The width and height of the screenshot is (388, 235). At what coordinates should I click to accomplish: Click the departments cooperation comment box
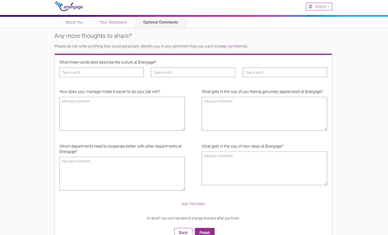[122, 174]
